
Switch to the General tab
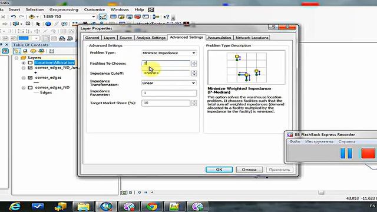(92, 38)
